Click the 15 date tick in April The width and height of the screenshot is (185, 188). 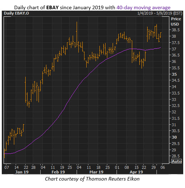(x=137, y=167)
